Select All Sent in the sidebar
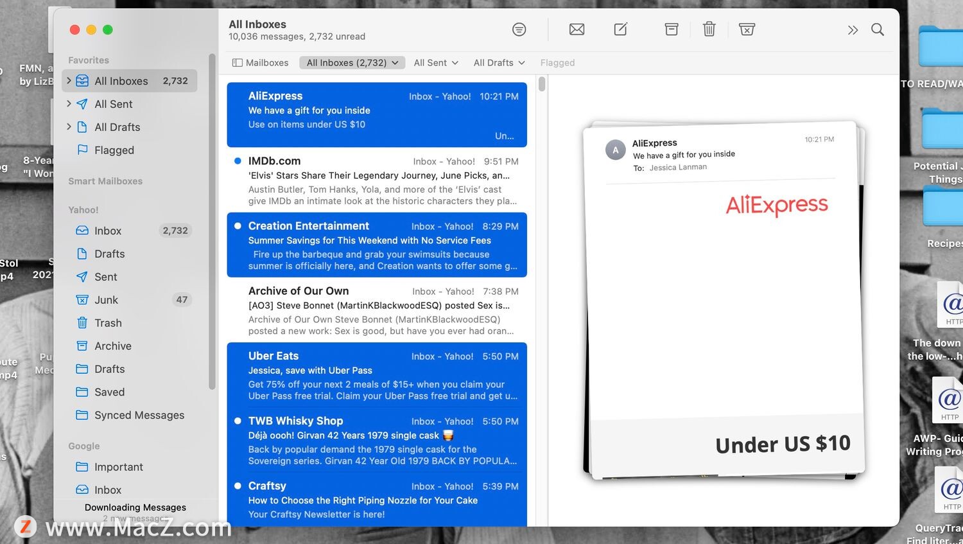The image size is (963, 544). (x=130, y=104)
